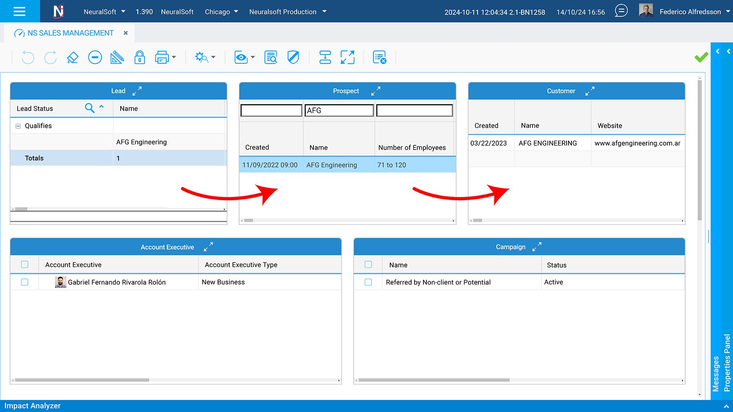The width and height of the screenshot is (733, 412).
Task: Open the Chicago location dropdown
Action: point(221,12)
